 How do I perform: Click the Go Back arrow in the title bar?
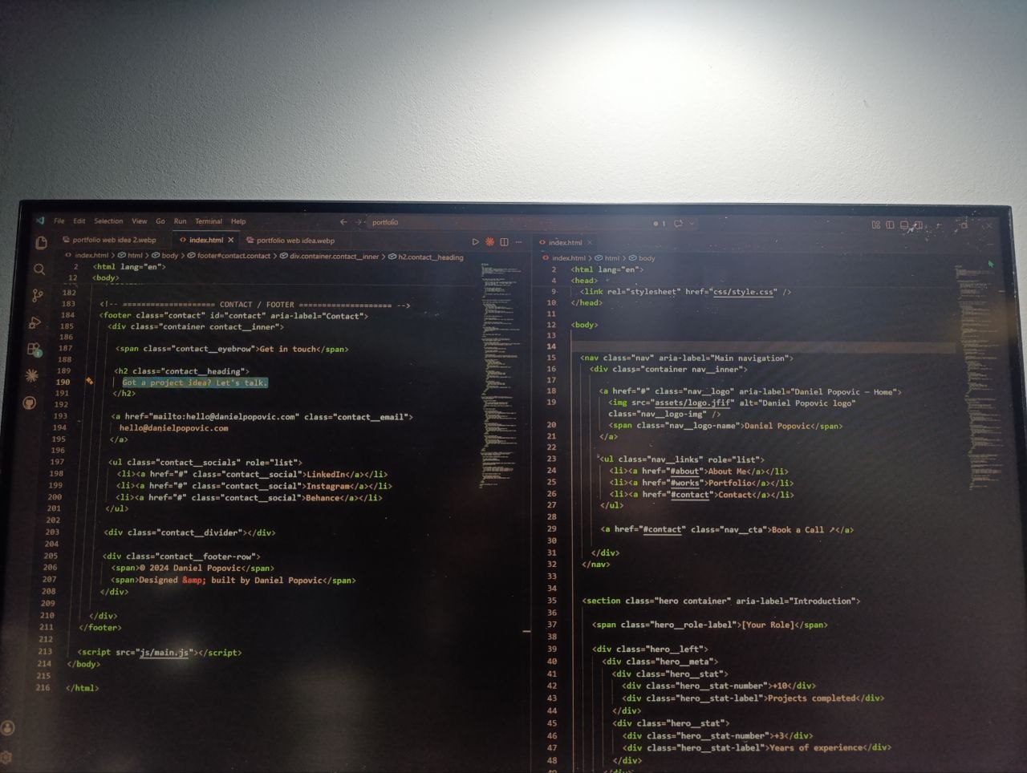pyautogui.click(x=343, y=222)
